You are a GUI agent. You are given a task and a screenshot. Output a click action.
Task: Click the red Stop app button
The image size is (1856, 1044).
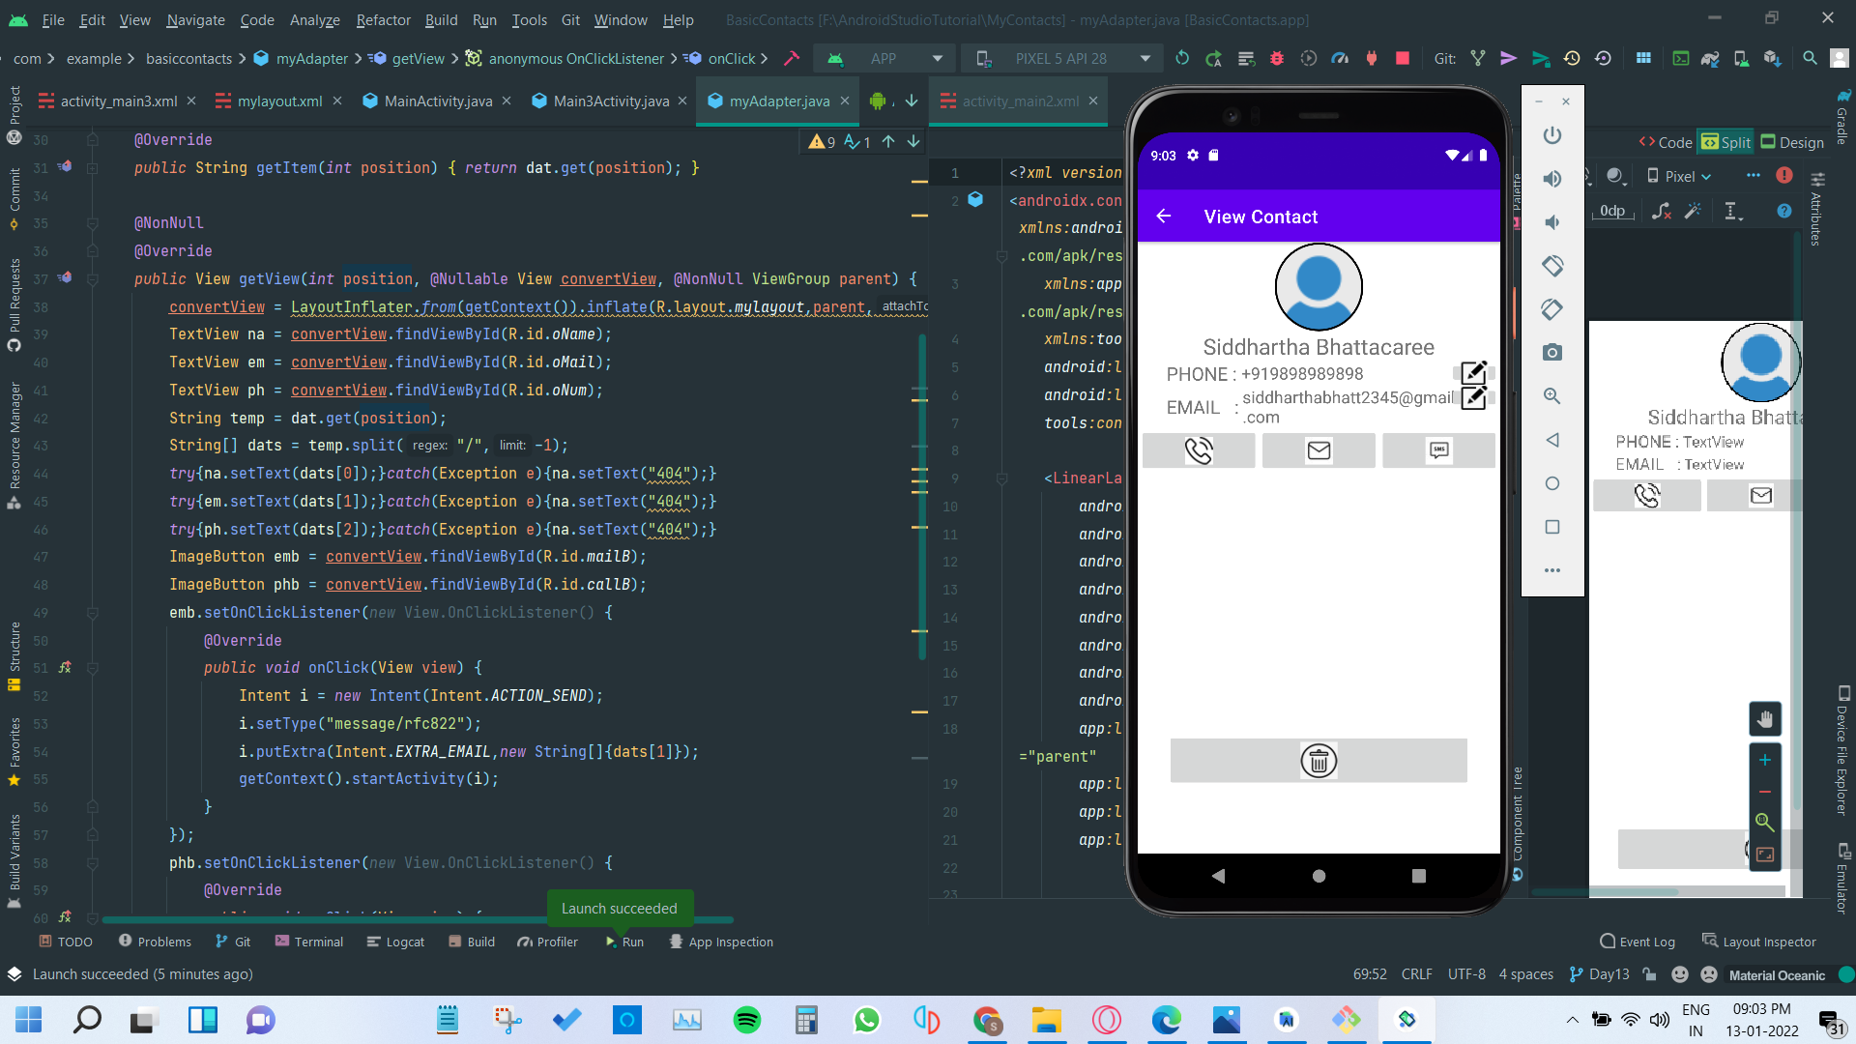1402,59
